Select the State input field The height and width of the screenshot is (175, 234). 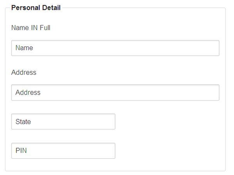point(63,122)
